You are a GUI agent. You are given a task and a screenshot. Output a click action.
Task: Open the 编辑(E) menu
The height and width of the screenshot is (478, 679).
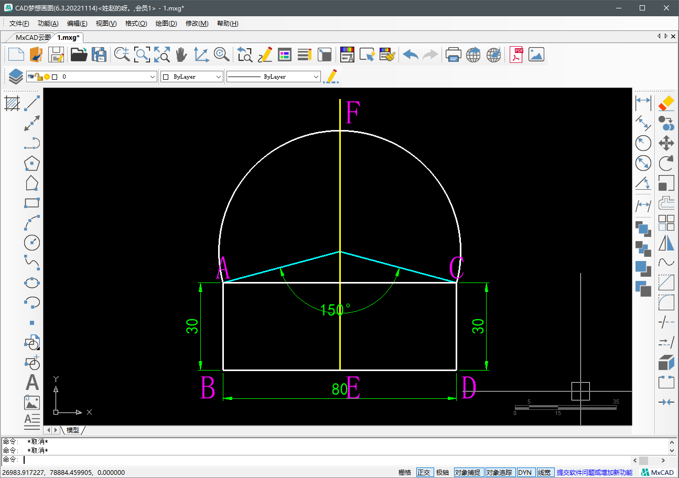pos(77,24)
